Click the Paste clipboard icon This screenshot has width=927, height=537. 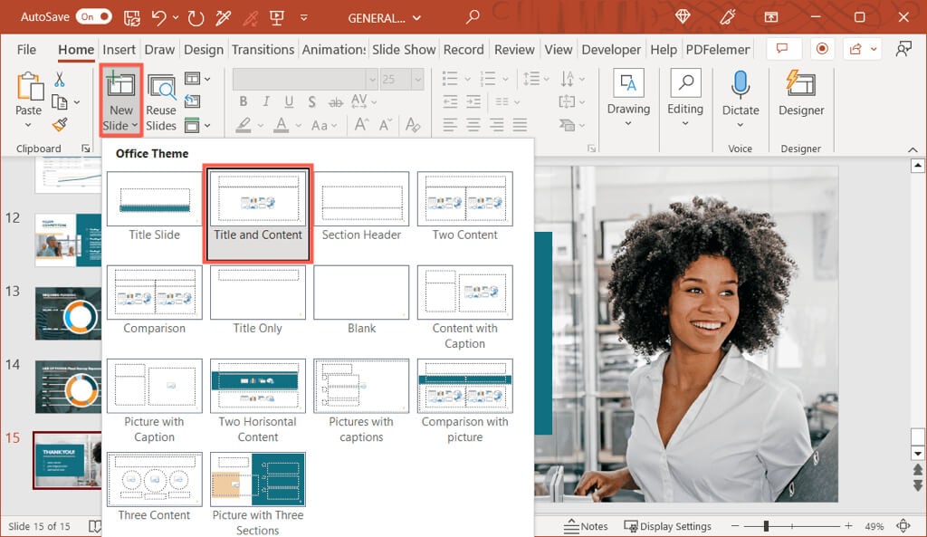[28, 88]
